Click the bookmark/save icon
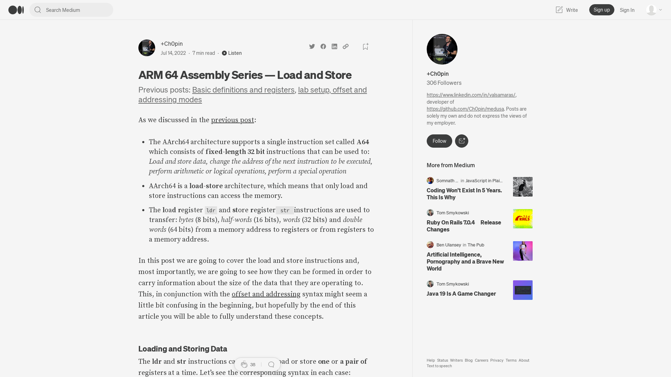This screenshot has width=671, height=377. point(366,46)
